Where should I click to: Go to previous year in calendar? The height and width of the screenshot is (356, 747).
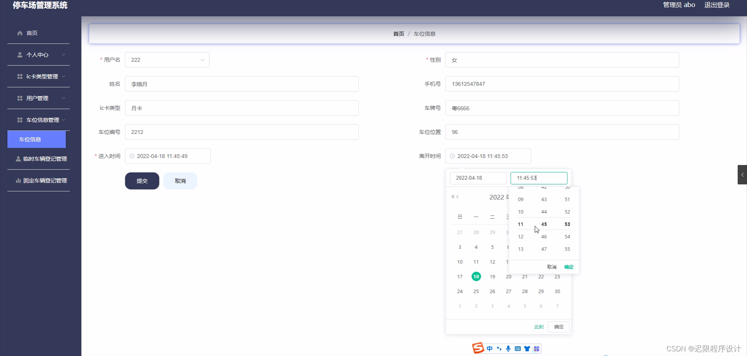pyautogui.click(x=453, y=197)
